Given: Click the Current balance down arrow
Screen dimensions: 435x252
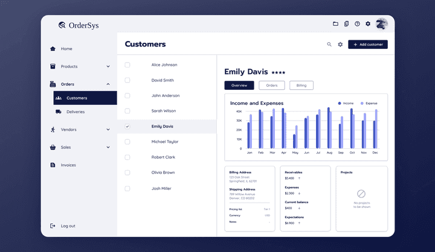Looking at the screenshot, I should tap(299, 208).
